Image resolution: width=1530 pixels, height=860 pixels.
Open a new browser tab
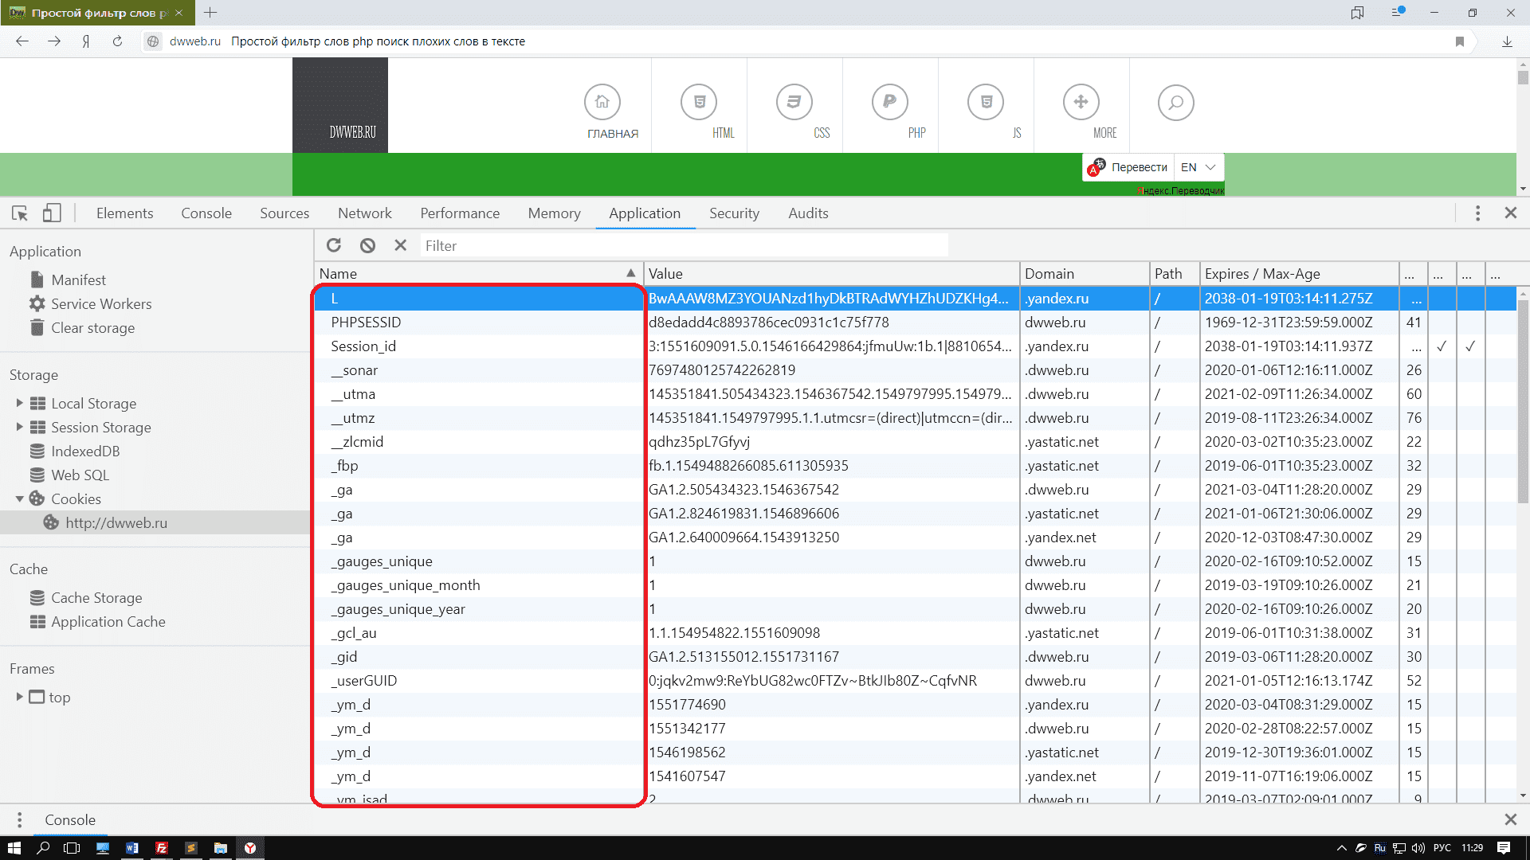click(x=210, y=13)
